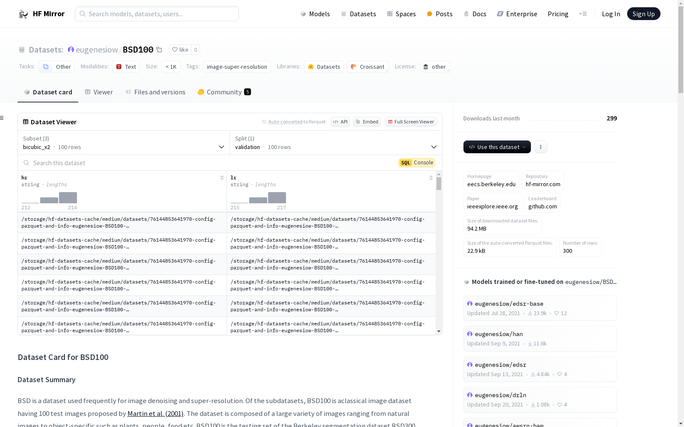Open the navigation overflow menu icon
Viewport: 684px width, 427px height.
[583, 14]
